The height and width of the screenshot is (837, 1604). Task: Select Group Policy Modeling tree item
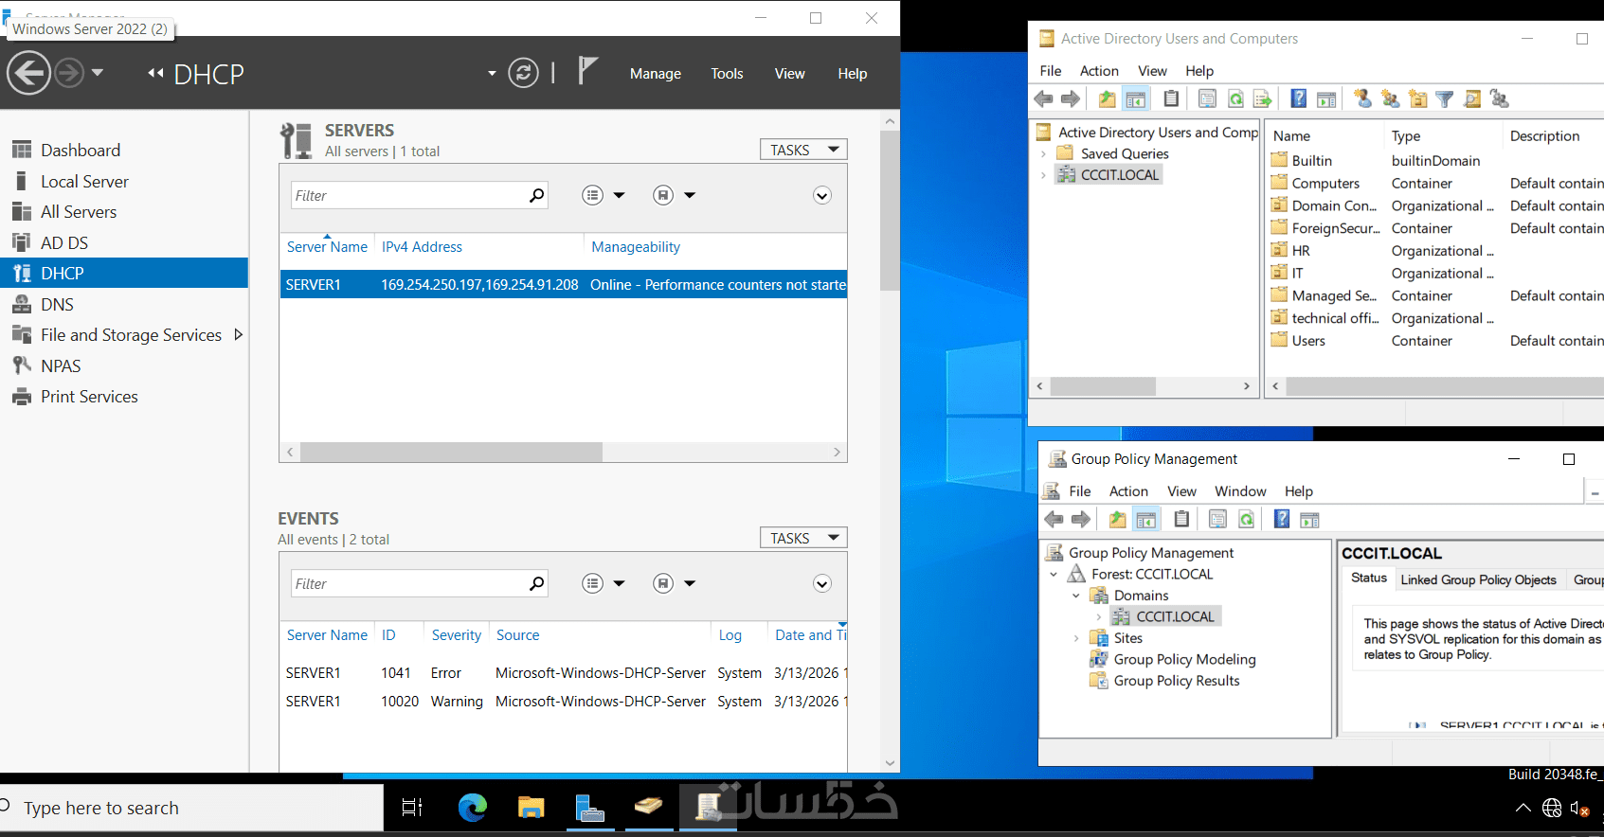click(1184, 659)
